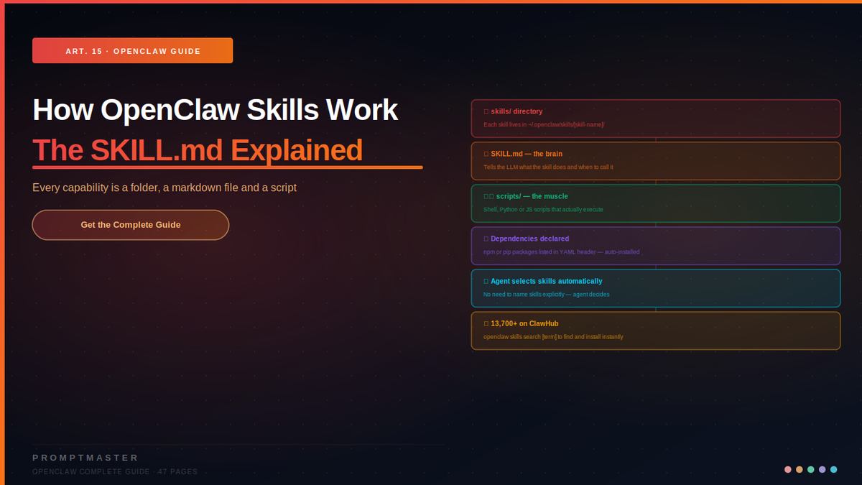Viewport: 862px width, 485px height.
Task: Select the SKILL.md — the brain card
Action: coord(656,161)
